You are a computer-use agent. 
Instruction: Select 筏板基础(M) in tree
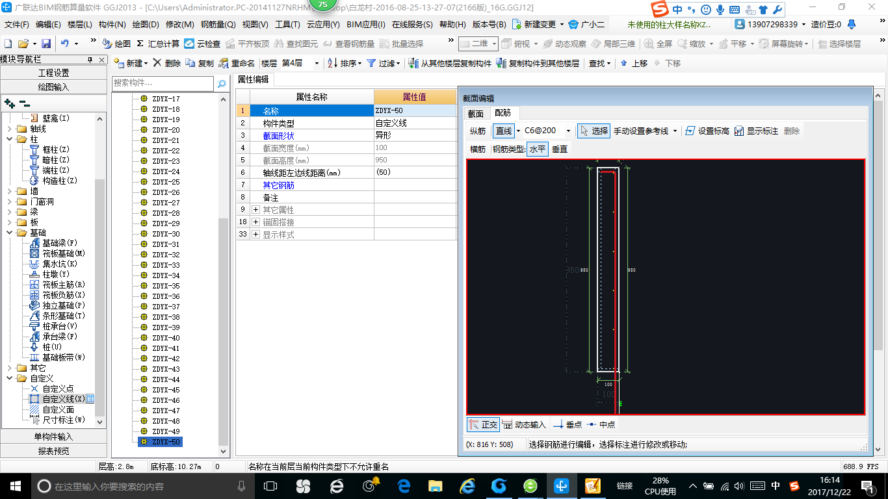pos(64,253)
